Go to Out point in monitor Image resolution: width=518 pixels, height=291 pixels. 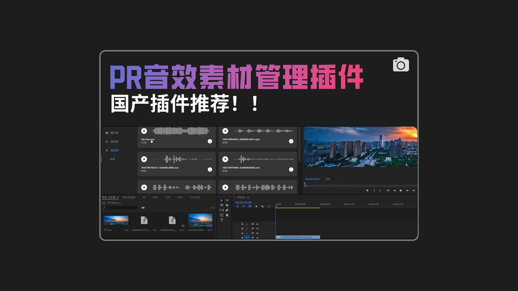[x=414, y=190]
